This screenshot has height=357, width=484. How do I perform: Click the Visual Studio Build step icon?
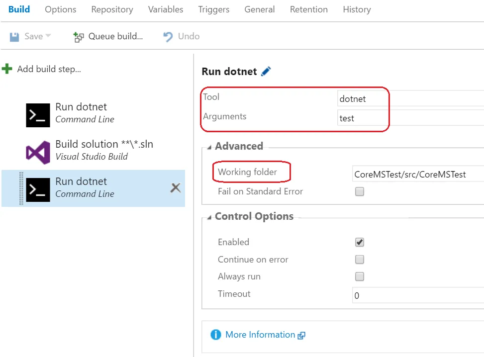[38, 152]
